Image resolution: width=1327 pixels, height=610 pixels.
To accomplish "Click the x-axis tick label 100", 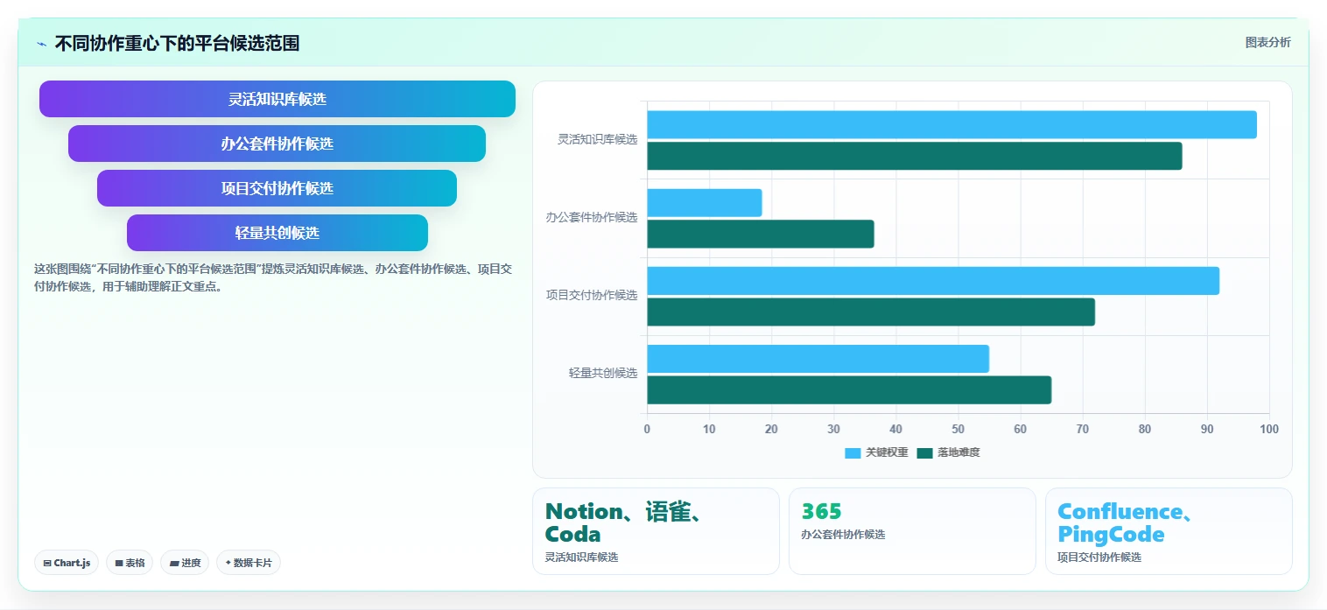I will click(x=1269, y=429).
